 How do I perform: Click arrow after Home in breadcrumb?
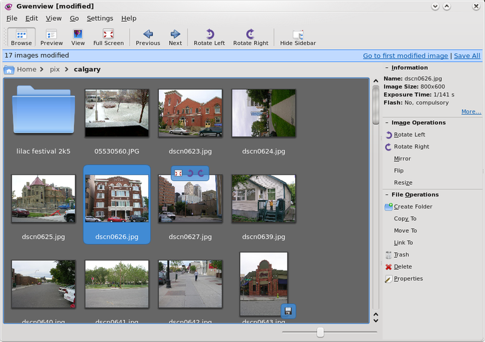click(42, 69)
